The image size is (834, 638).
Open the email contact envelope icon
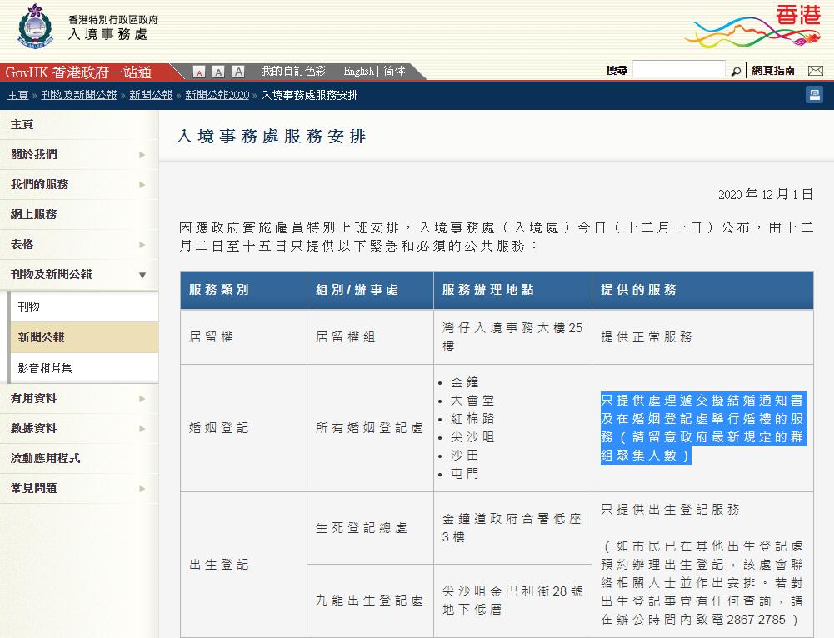click(x=816, y=71)
